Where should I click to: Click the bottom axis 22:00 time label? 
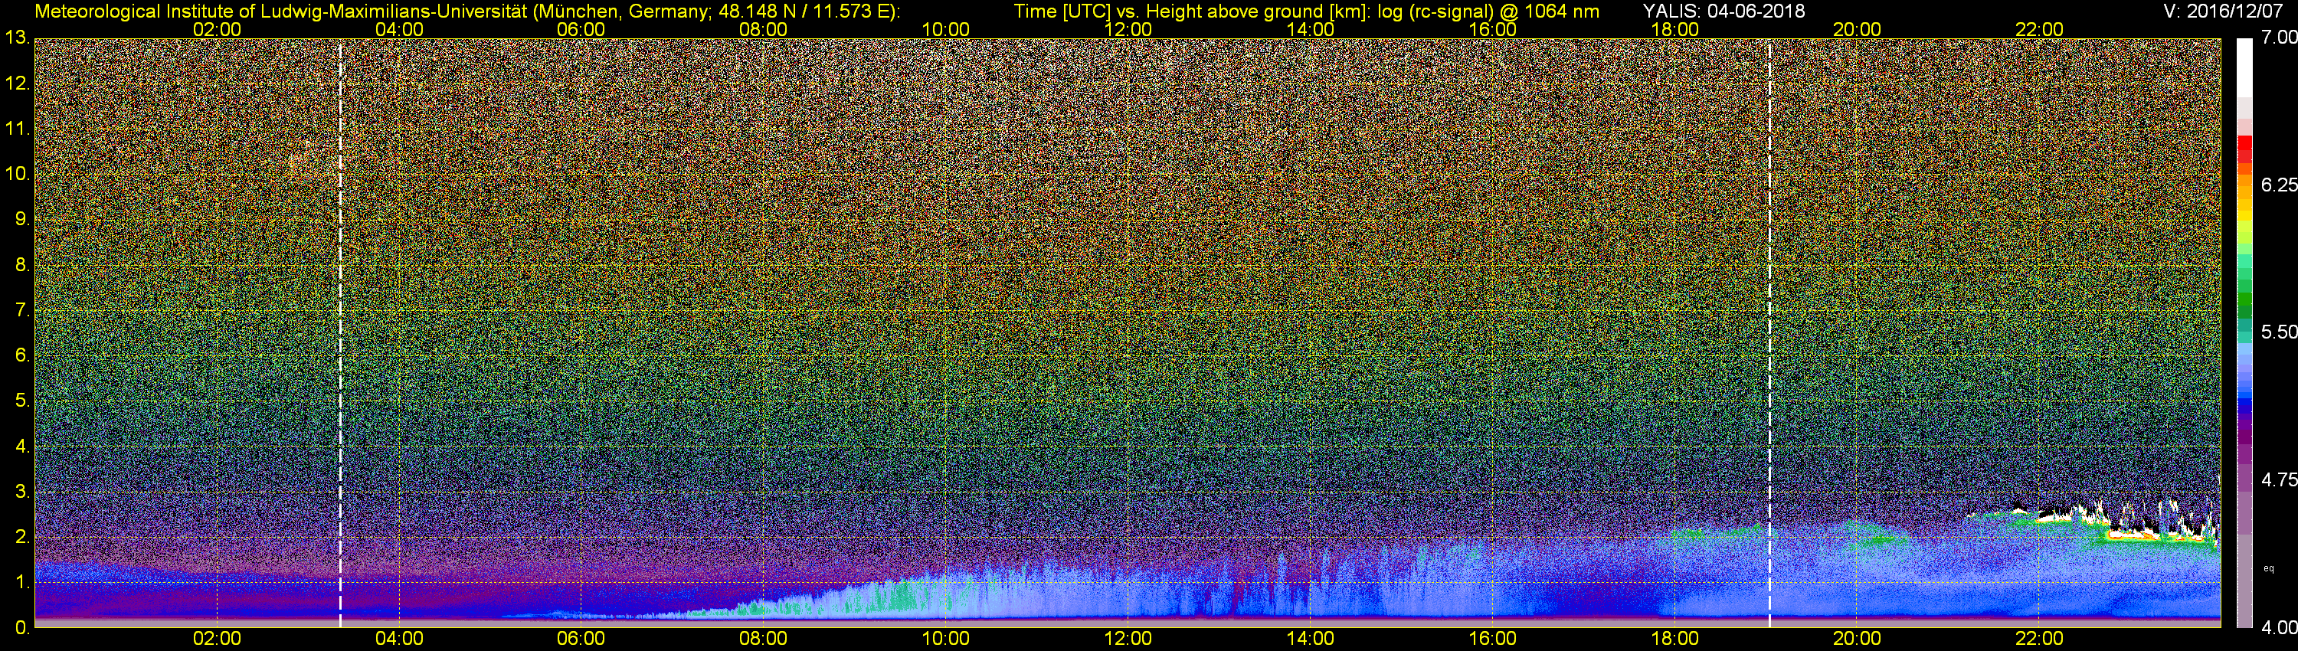click(2038, 639)
